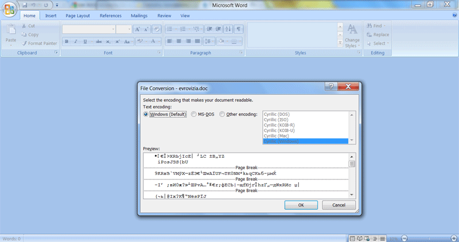The height and width of the screenshot is (242, 459).
Task: Click Replace in Editing group
Action: coord(378,34)
